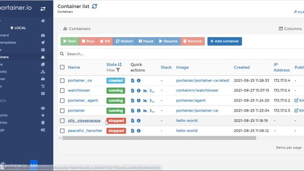Check the portainer_agent row checkbox
The image size is (304, 171).
tap(62, 100)
